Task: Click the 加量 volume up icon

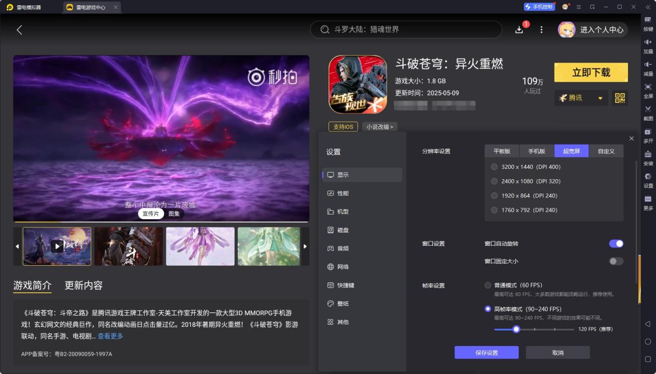Action: pyautogui.click(x=648, y=45)
